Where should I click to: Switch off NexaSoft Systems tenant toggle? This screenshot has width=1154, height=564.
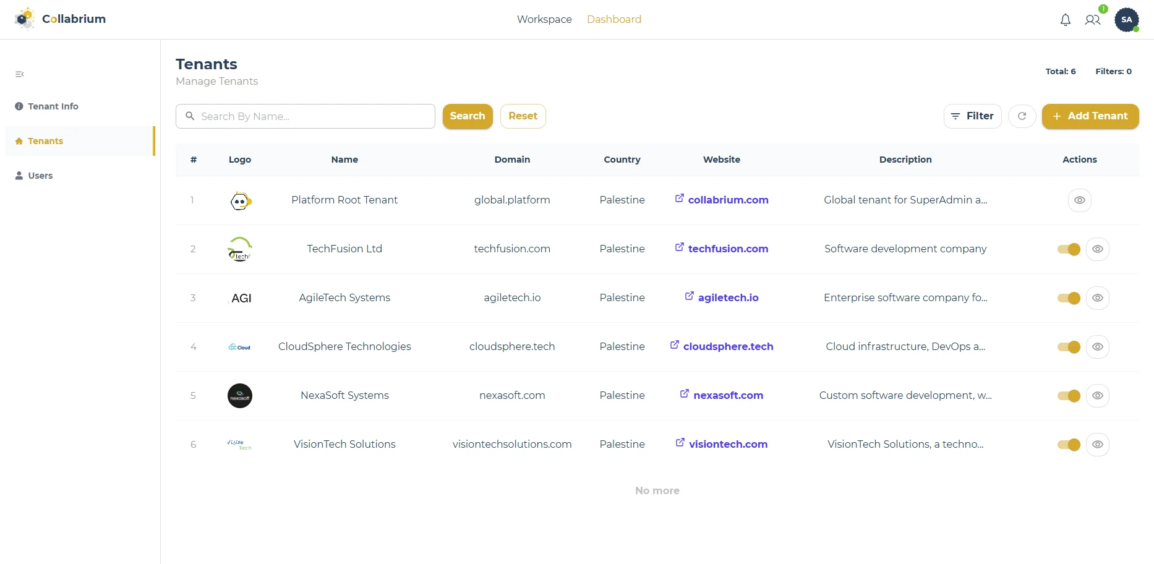click(1069, 396)
